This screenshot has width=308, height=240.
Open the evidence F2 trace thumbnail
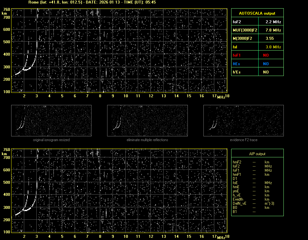(x=244, y=120)
